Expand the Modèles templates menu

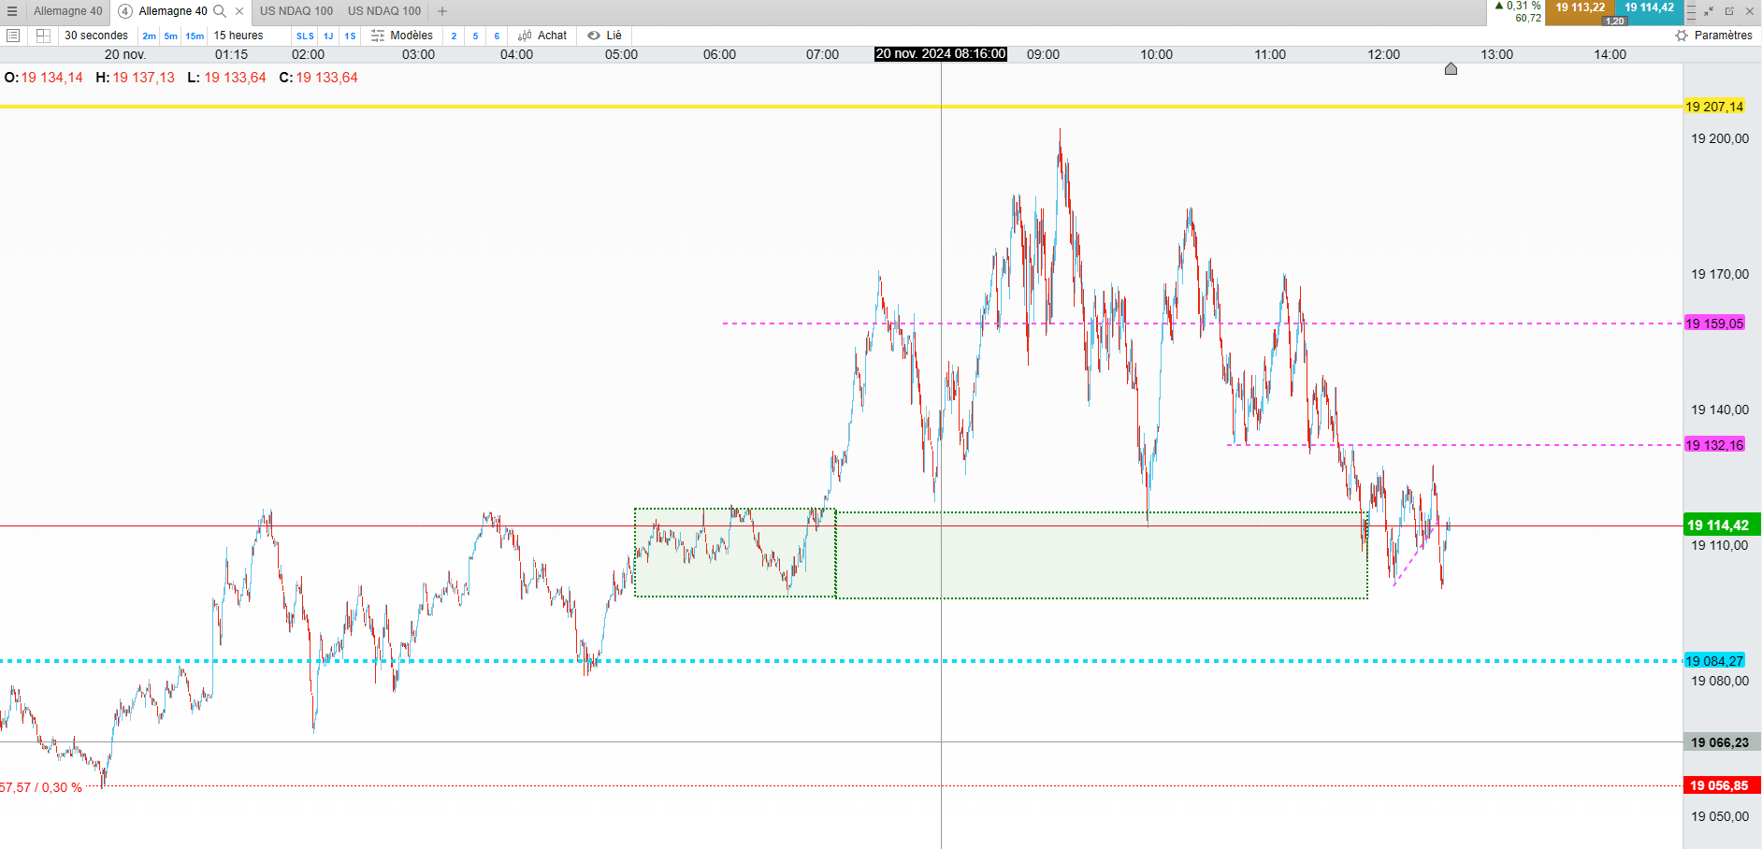click(x=402, y=36)
